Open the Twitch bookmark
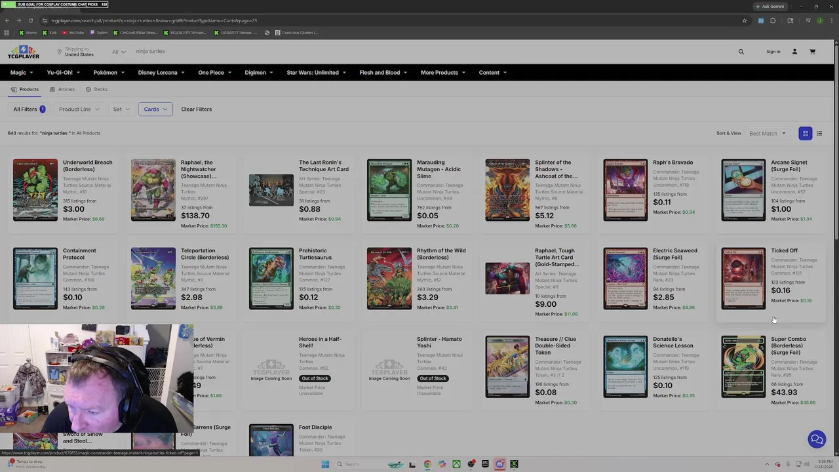Viewport: 839px width, 472px height. click(99, 33)
